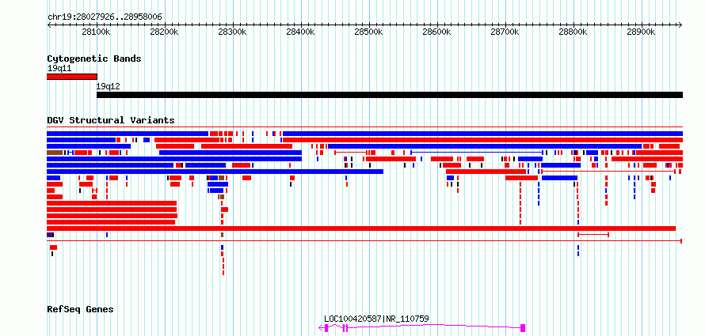Click the 19q11 band label
Screen dimensions: 705x336
click(59, 68)
